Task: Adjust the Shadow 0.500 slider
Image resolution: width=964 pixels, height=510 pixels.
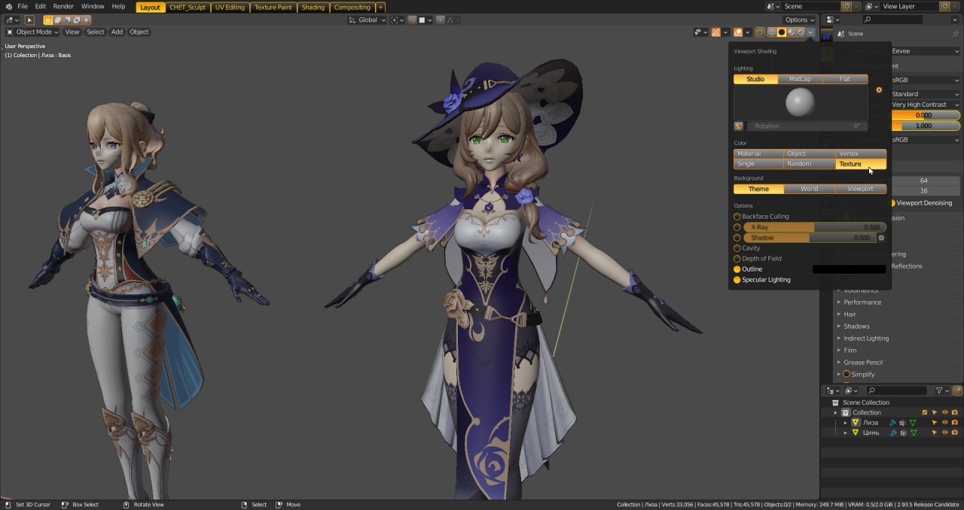Action: (x=810, y=238)
